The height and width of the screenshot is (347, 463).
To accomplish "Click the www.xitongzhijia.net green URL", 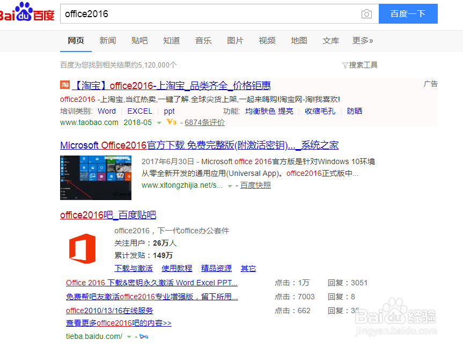I will point(182,186).
